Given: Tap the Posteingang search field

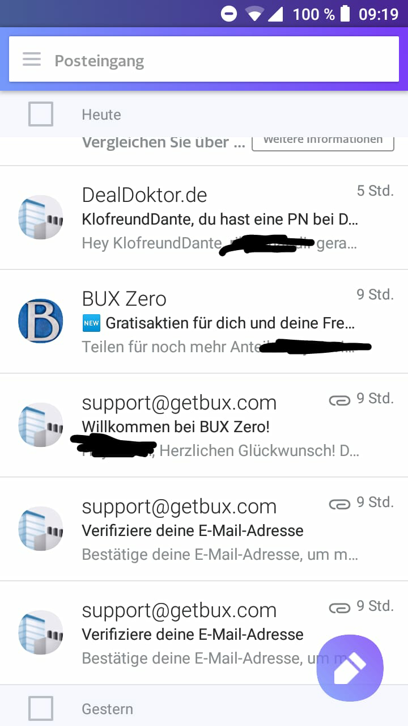Looking at the screenshot, I should (x=204, y=60).
